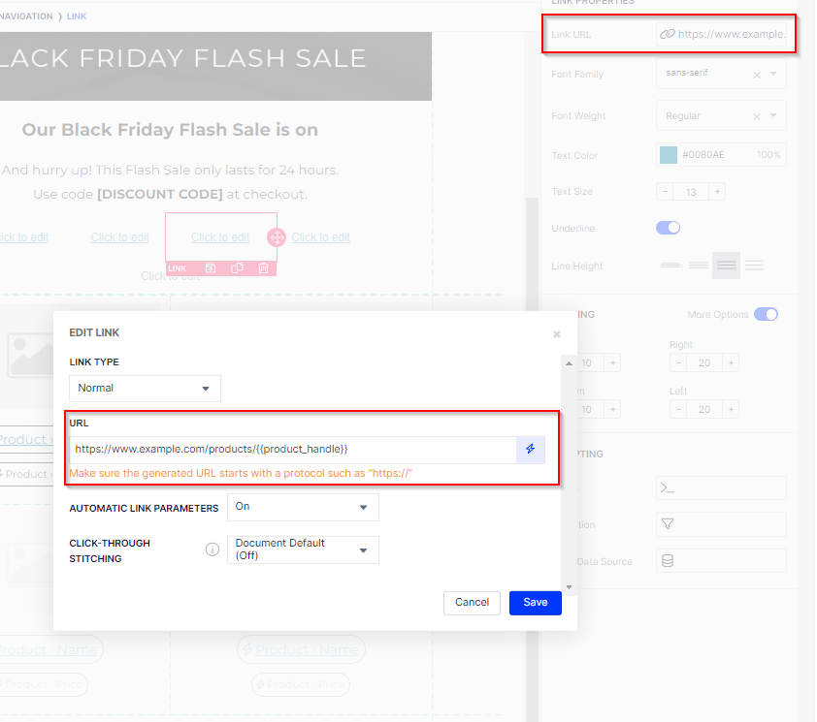817x722 pixels.
Task: Open the Script terminal field in Scripting panel
Action: click(721, 487)
